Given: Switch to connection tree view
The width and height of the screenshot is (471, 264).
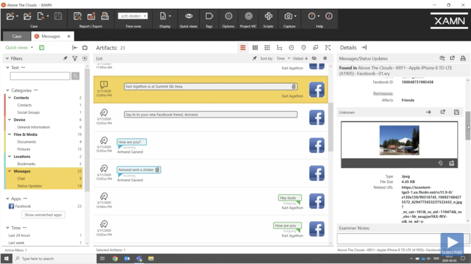Looking at the screenshot, I should (279, 48).
